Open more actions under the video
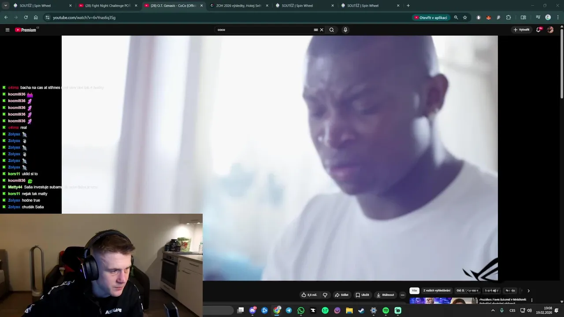 pyautogui.click(x=402, y=295)
